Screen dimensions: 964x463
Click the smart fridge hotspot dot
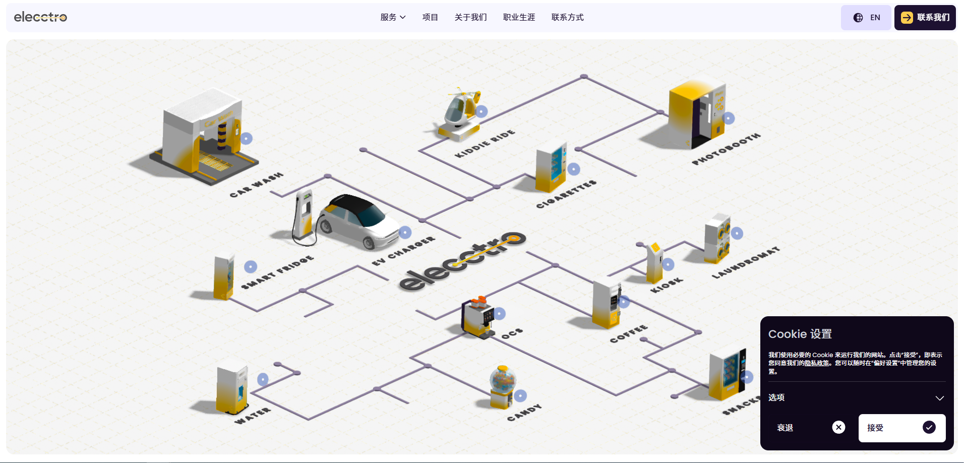pyautogui.click(x=251, y=266)
